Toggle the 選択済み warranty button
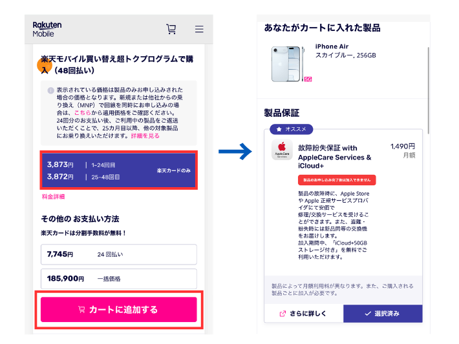 tap(383, 314)
